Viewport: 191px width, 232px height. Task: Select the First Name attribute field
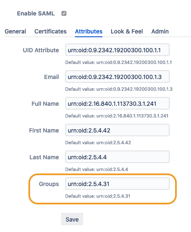click(117, 130)
